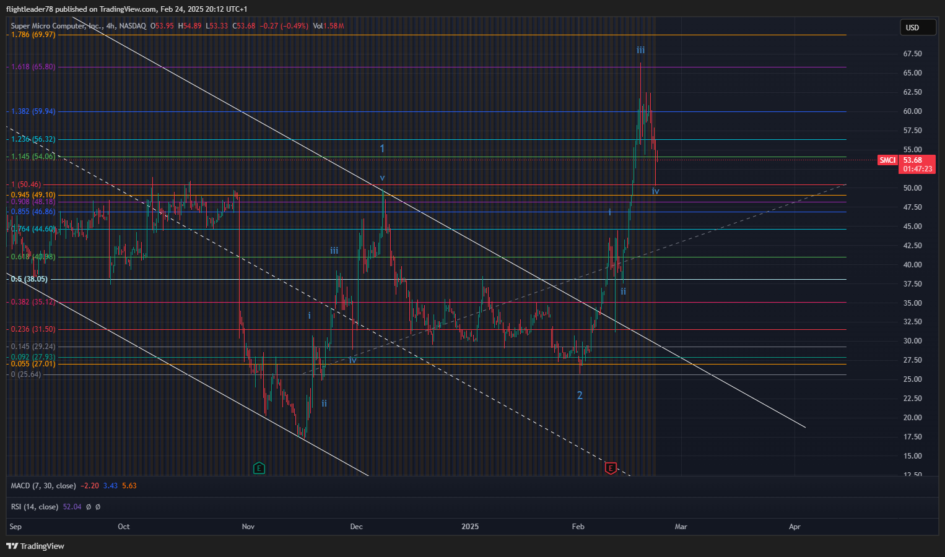This screenshot has width=945, height=557.
Task: Click the 0.945 (49.10) Fibonacci label
Action: [33, 195]
